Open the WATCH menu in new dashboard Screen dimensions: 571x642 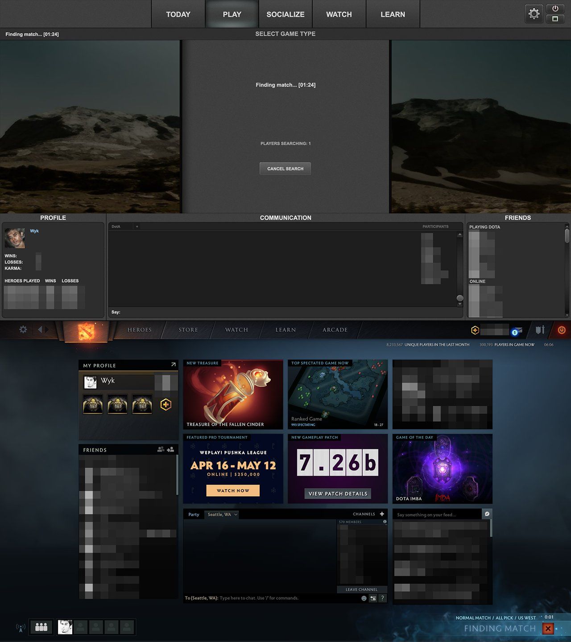[x=236, y=330]
